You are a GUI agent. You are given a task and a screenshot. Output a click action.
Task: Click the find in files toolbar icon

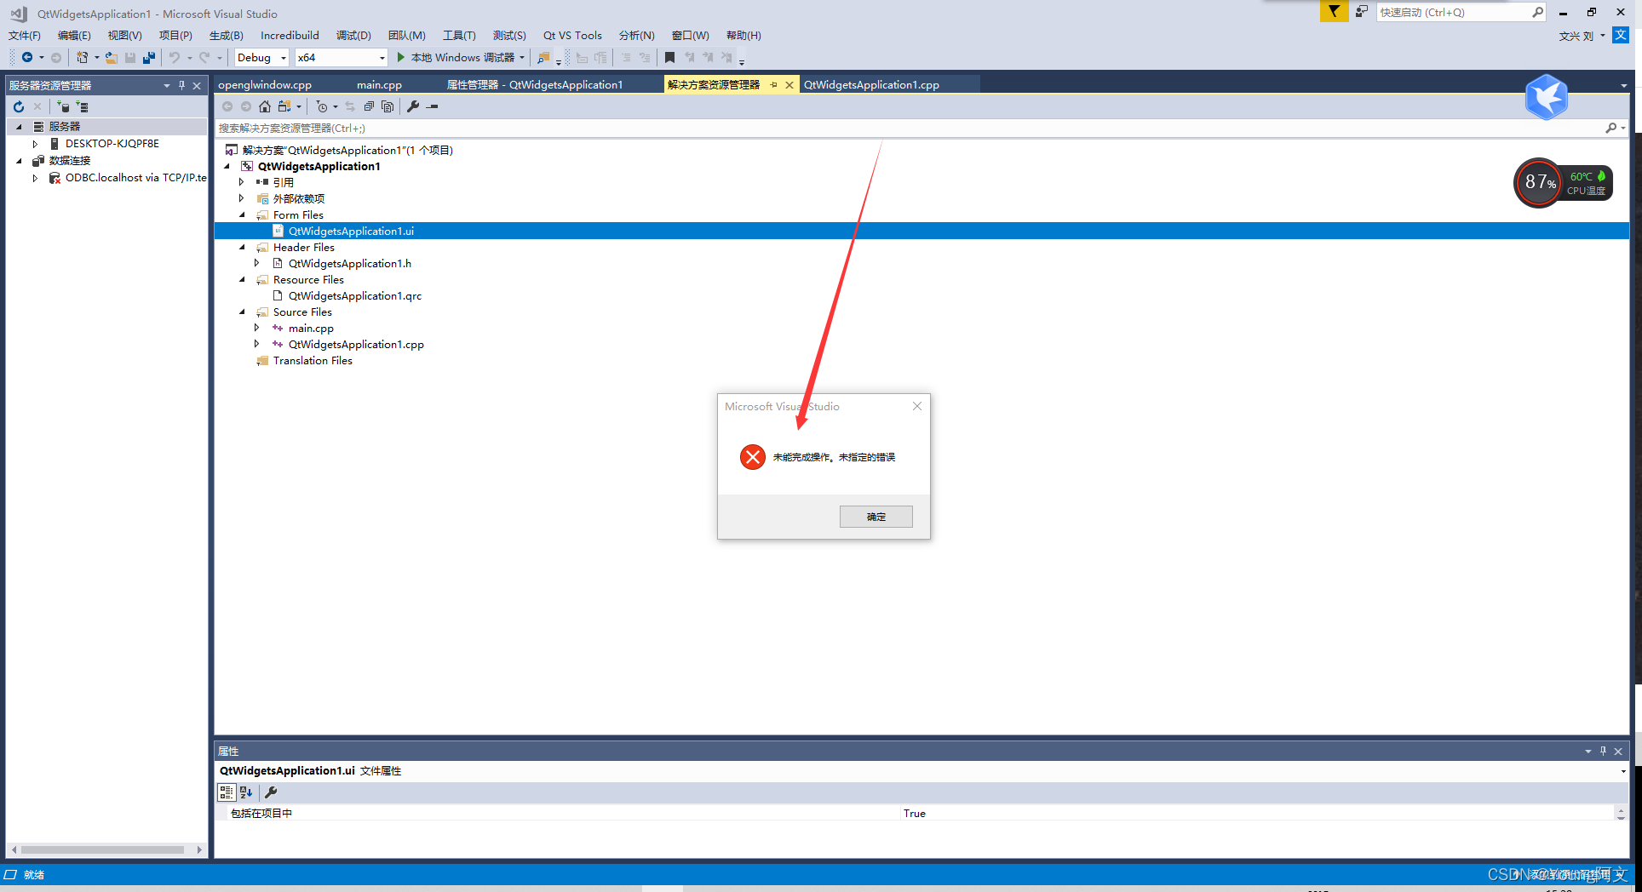coord(543,58)
